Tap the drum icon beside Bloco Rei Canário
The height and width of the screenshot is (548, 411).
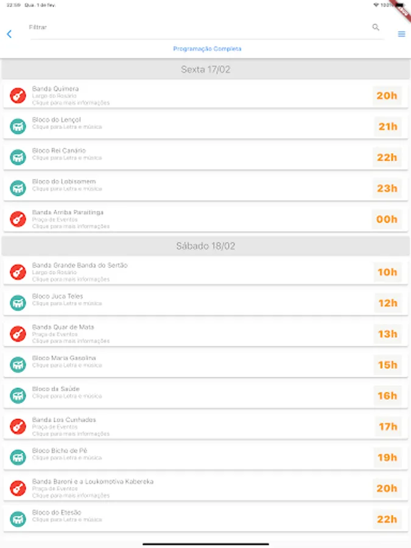pyautogui.click(x=18, y=157)
